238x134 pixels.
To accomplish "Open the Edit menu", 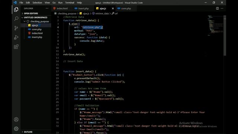I will [x=28, y=3].
